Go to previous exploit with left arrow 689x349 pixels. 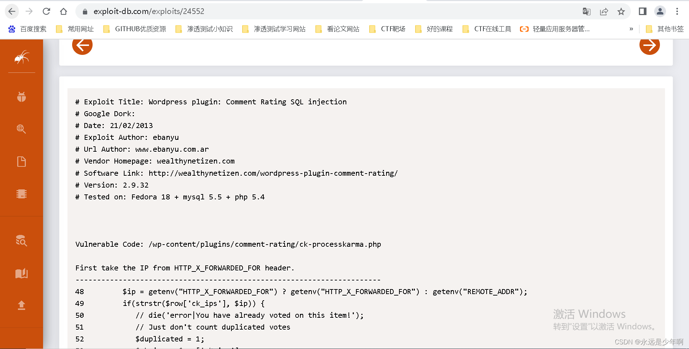click(82, 45)
